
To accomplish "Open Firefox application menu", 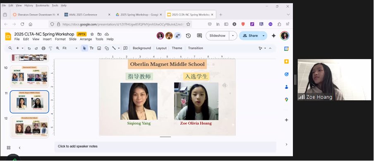I will (x=288, y=24).
